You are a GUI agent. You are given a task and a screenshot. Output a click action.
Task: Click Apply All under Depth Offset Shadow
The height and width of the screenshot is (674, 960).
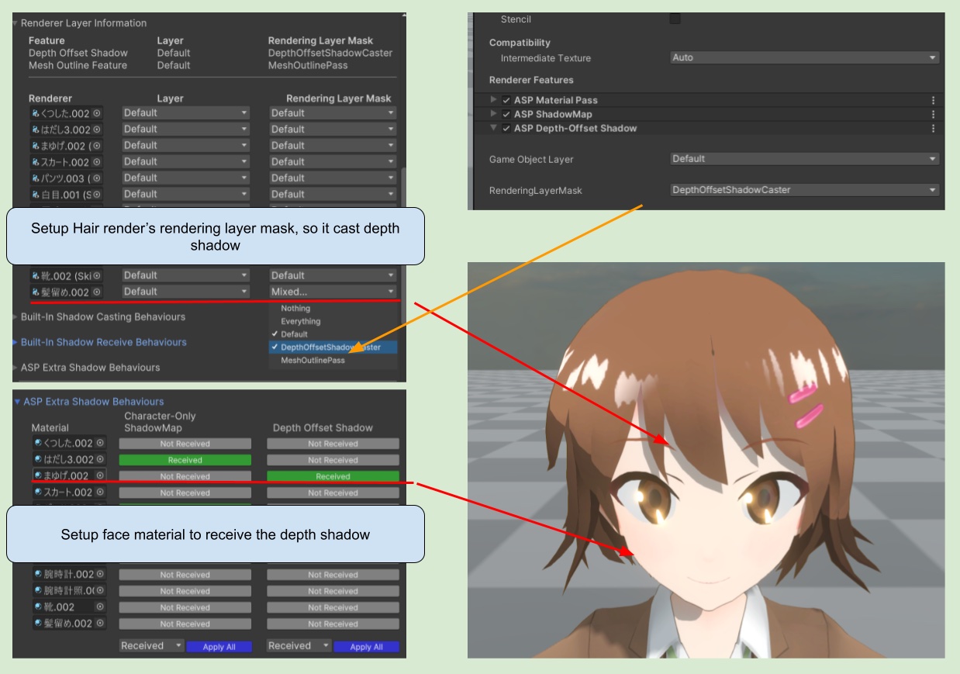click(x=366, y=647)
